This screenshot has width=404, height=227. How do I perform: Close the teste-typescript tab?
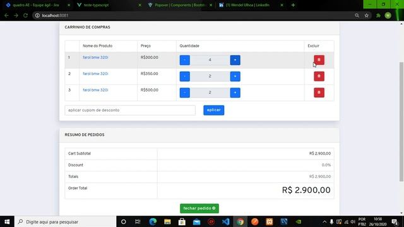(140, 5)
